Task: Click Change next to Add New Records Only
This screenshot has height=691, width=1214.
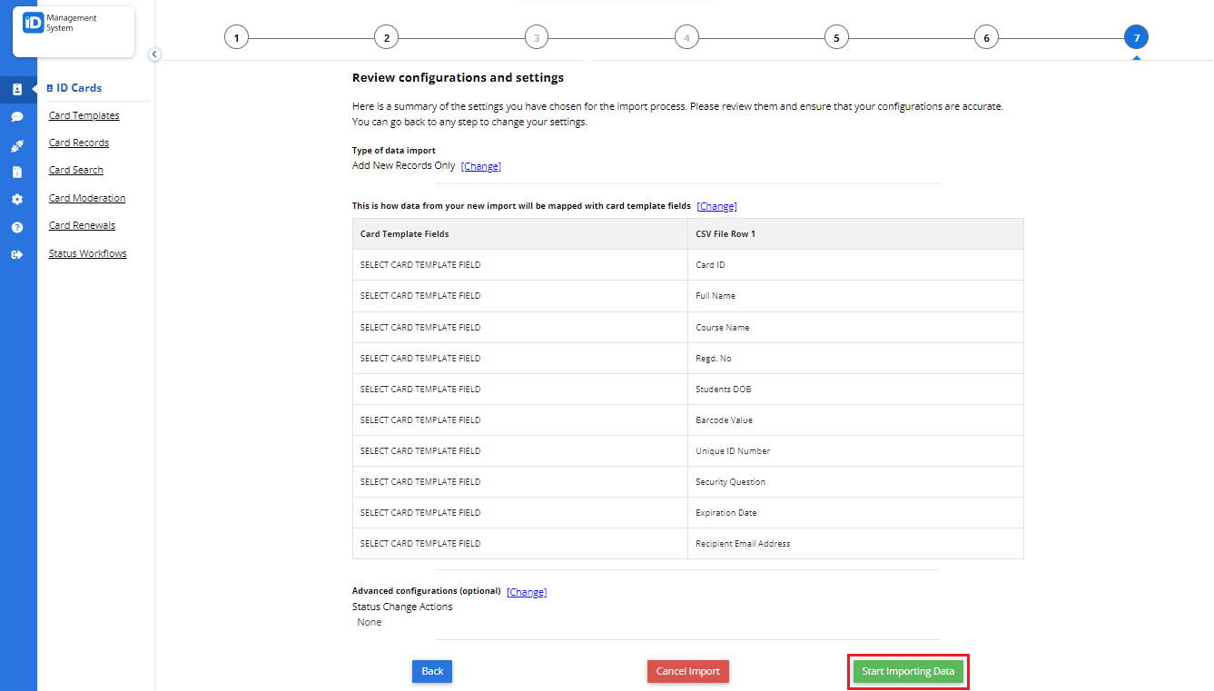Action: click(480, 165)
